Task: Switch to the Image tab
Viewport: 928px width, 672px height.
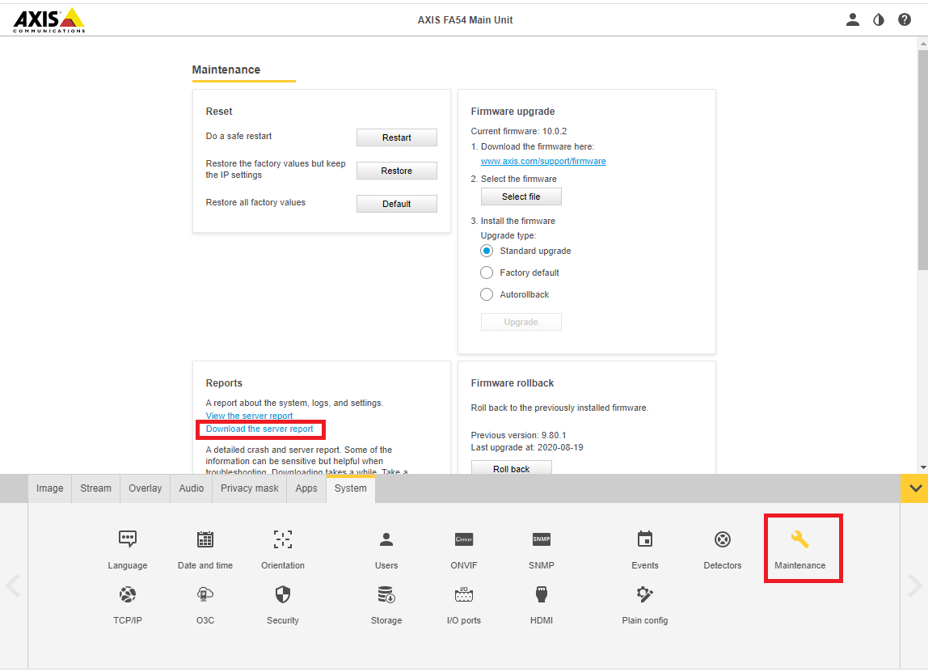Action: pos(50,488)
